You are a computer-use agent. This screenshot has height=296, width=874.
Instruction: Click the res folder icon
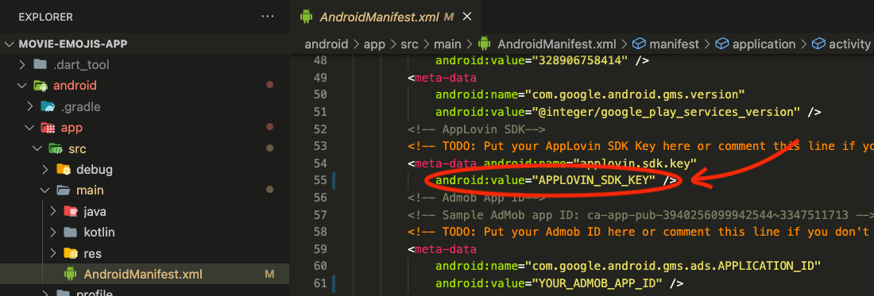pos(71,253)
